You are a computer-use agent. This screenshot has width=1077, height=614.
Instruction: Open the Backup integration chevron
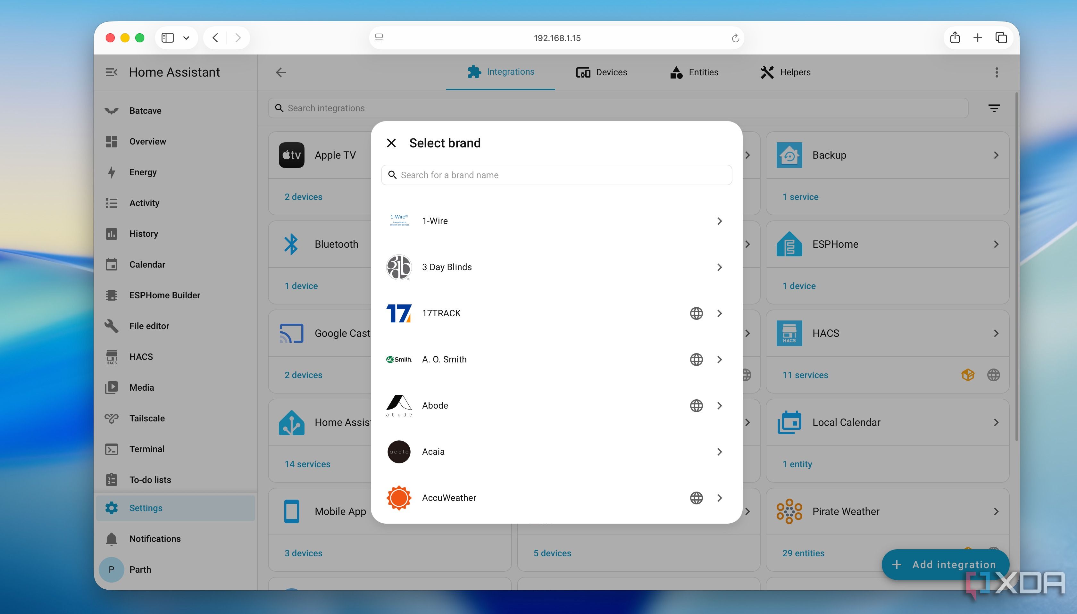[996, 155]
